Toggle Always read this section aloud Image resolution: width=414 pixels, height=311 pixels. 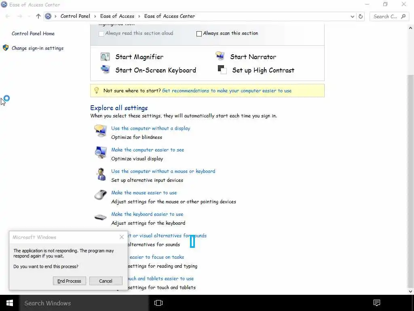point(101,34)
